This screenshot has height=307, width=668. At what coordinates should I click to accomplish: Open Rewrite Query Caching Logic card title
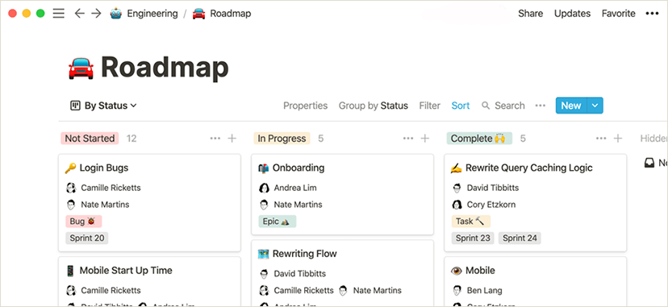529,168
